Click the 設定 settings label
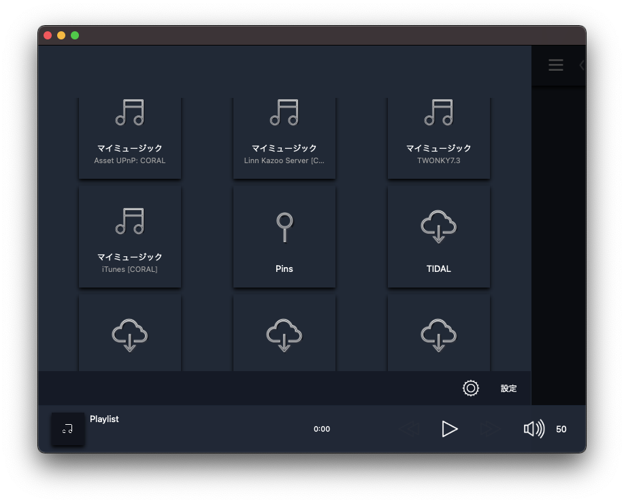 pos(508,389)
